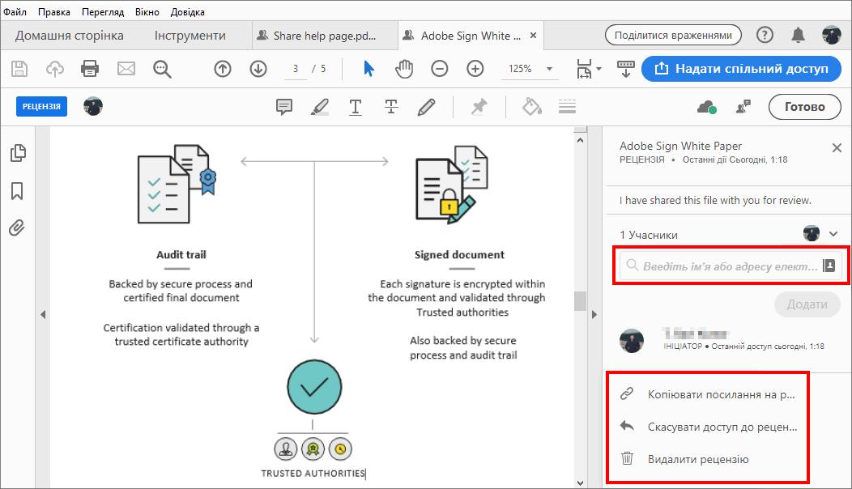The height and width of the screenshot is (489, 852).
Task: Open the help question mark
Action: [765, 36]
